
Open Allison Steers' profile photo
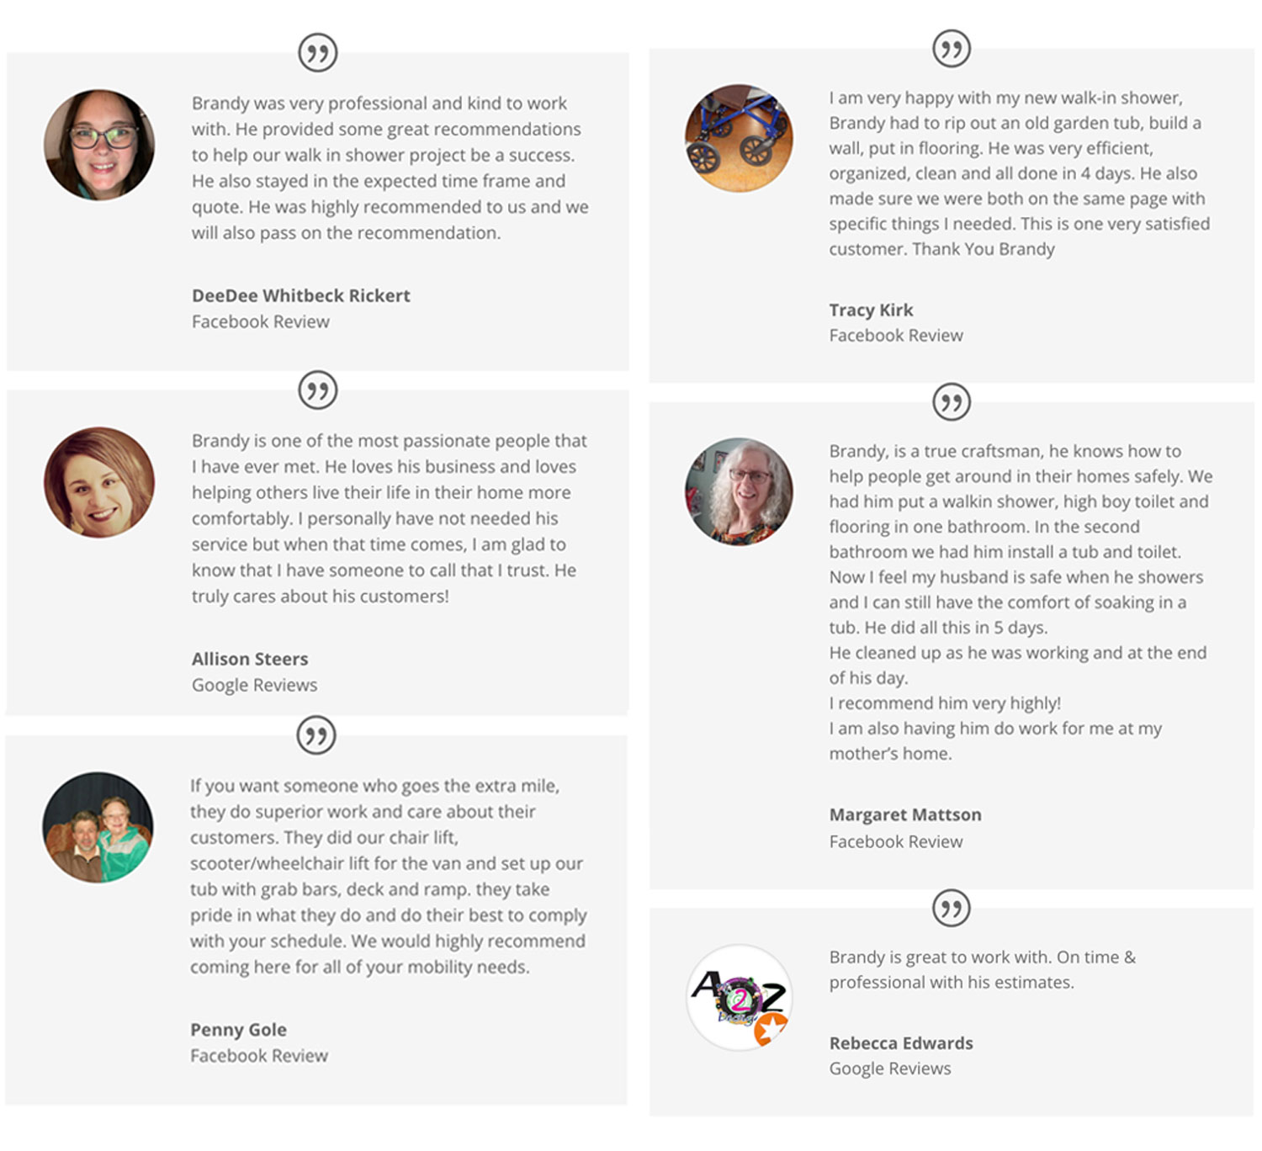coord(99,482)
